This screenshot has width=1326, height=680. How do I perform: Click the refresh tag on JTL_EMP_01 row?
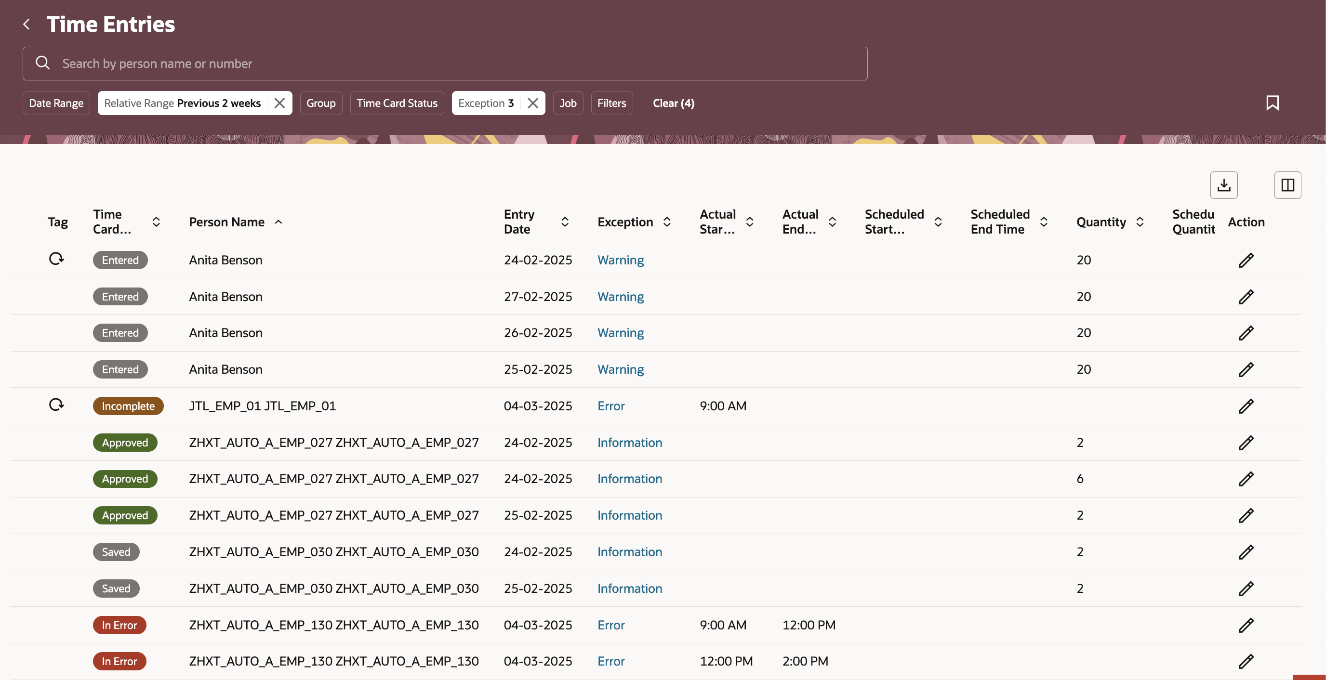pyautogui.click(x=57, y=405)
